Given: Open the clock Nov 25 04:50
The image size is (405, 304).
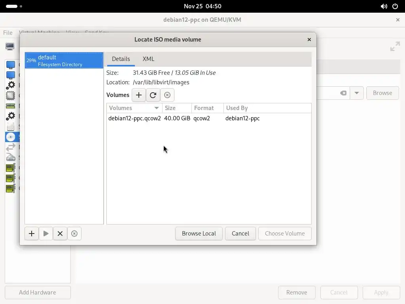Looking at the screenshot, I should pos(202,6).
